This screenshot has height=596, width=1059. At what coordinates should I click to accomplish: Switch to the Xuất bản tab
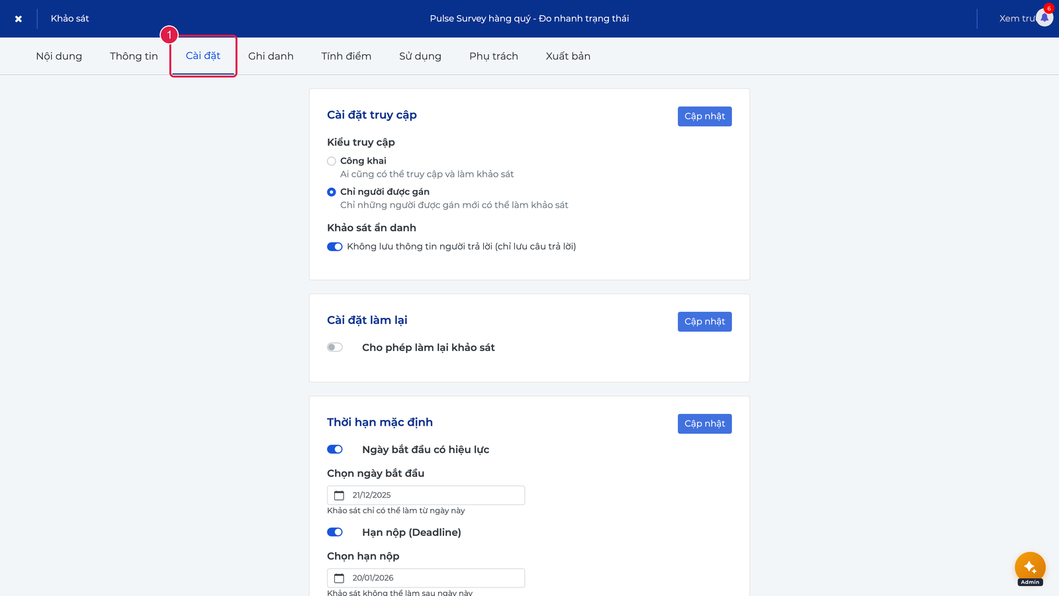click(568, 56)
